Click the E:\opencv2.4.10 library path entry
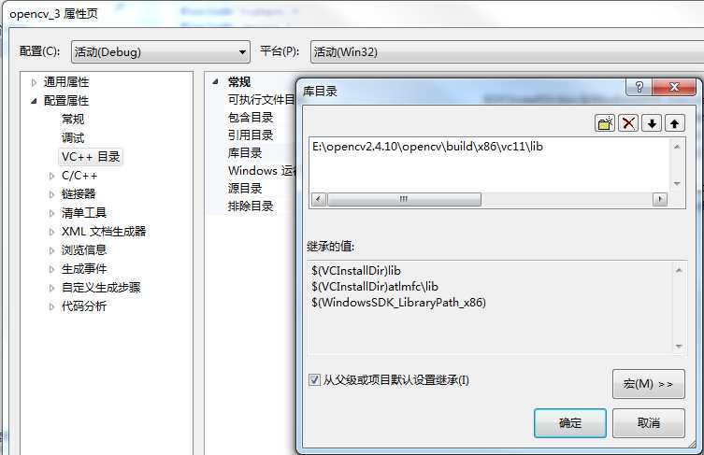This screenshot has height=455, width=704. coord(427,147)
